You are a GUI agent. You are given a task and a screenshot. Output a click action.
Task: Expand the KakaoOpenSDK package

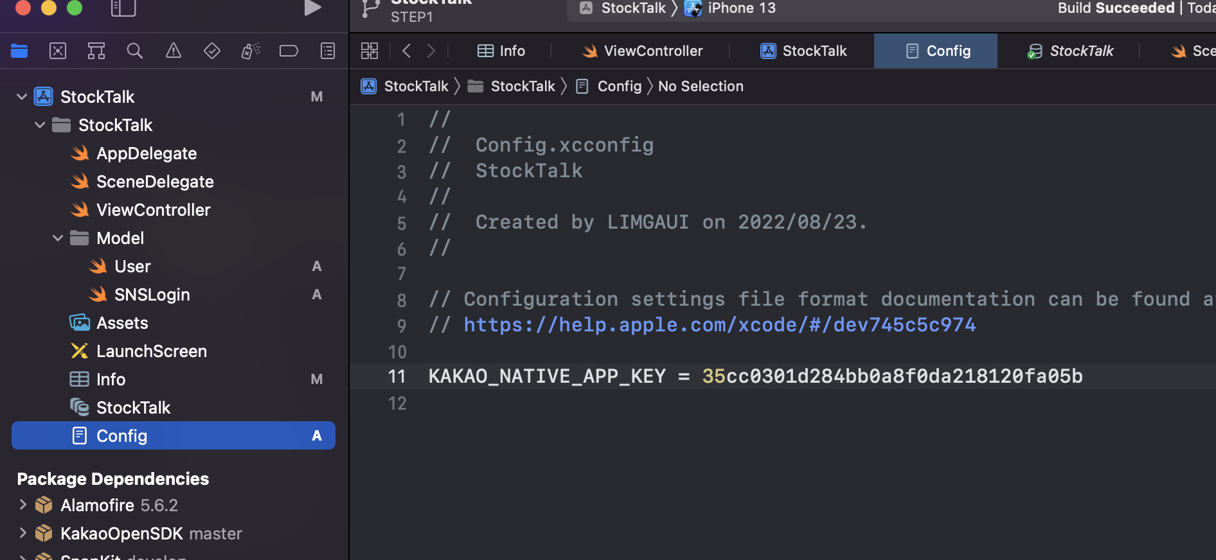tap(23, 532)
